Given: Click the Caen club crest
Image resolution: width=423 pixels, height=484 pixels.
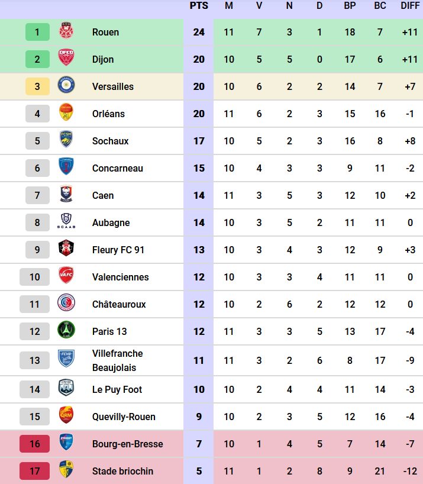Looking at the screenshot, I should [x=66, y=195].
